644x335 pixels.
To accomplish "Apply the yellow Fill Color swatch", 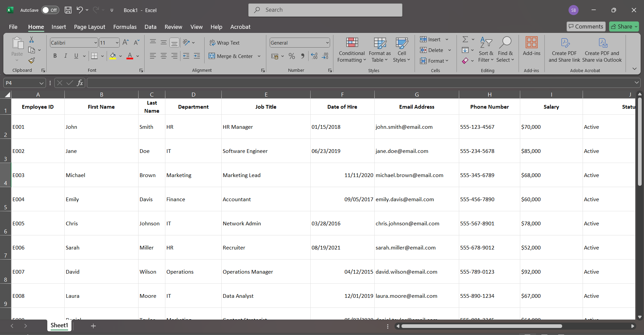I will click(113, 56).
